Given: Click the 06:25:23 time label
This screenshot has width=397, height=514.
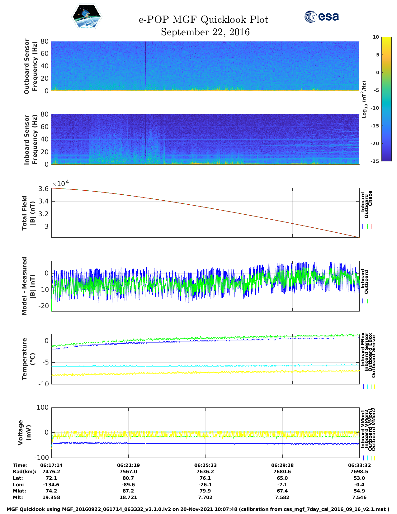Looking at the screenshot, I should click(205, 465).
